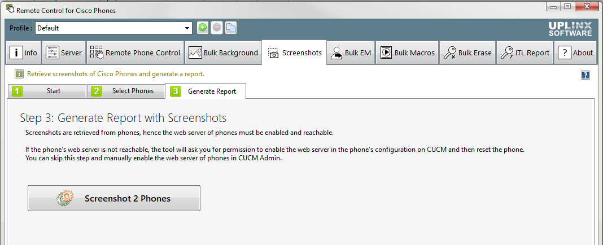Open the Bulk EM tab
This screenshot has height=245, width=603.
[x=351, y=53]
